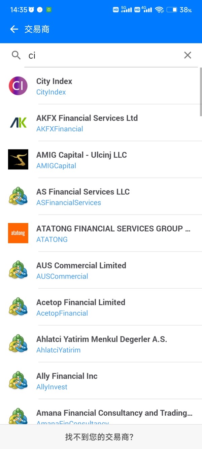The height and width of the screenshot is (449, 202).
Task: Clear search text with X icon
Action: (x=188, y=55)
